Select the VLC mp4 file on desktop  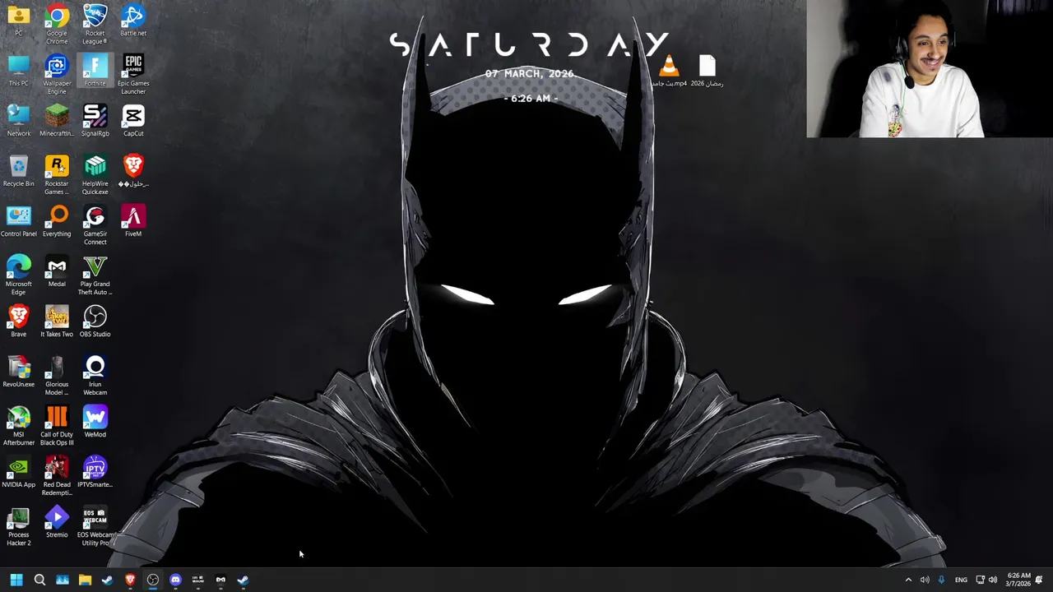[669, 71]
